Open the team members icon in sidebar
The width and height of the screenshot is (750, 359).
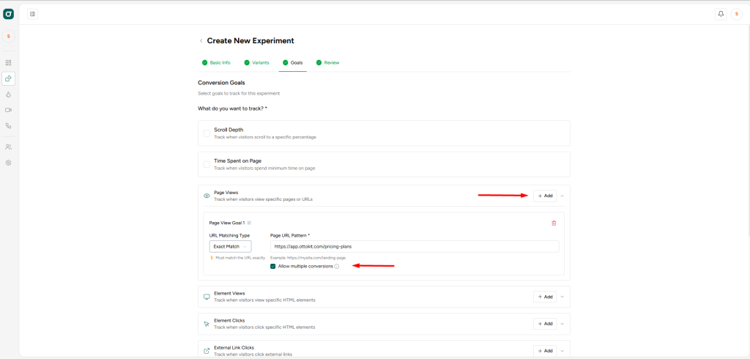[8, 147]
